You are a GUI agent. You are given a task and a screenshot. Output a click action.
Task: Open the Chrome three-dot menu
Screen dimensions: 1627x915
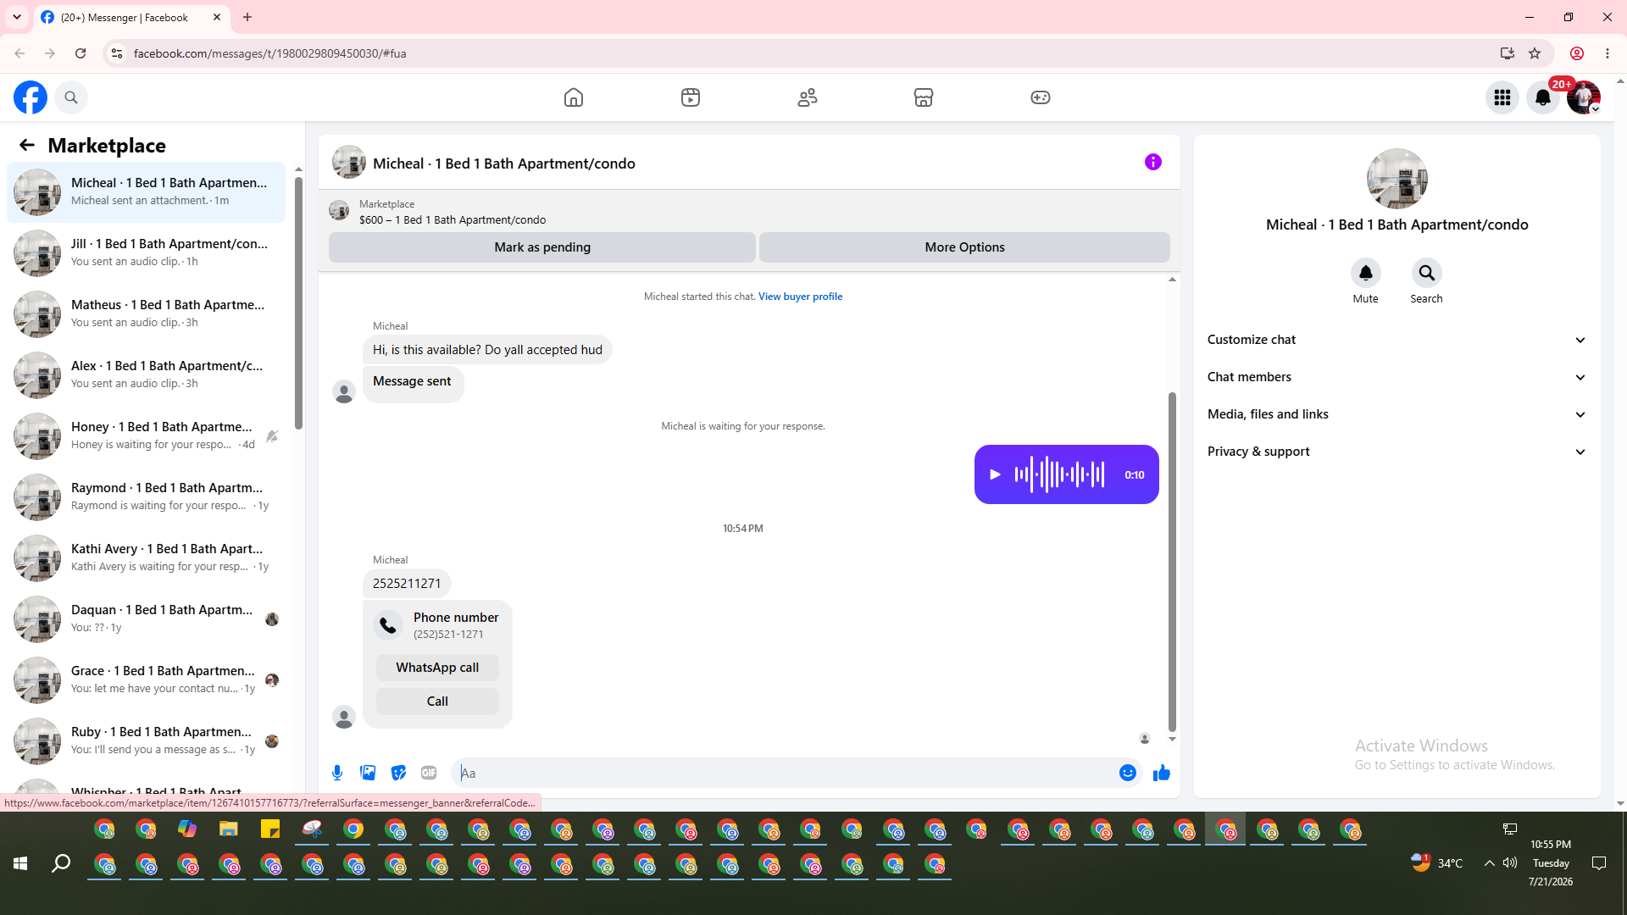coord(1608,53)
